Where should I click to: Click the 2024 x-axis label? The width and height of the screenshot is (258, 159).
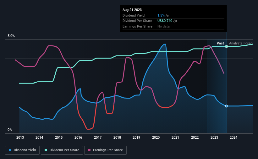233,137
